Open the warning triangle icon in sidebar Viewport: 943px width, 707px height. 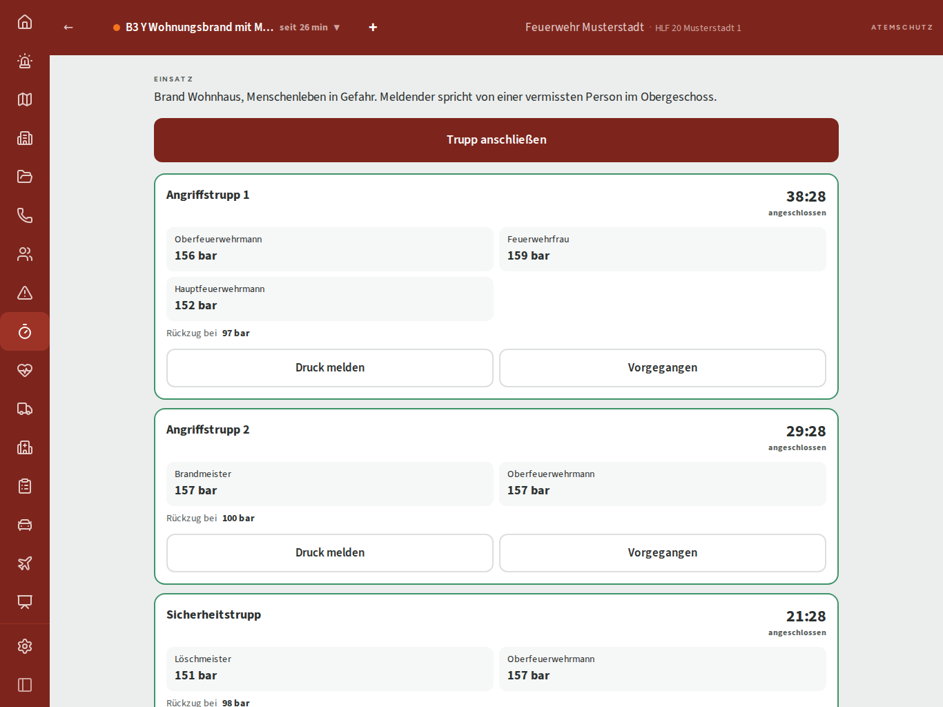(x=25, y=293)
